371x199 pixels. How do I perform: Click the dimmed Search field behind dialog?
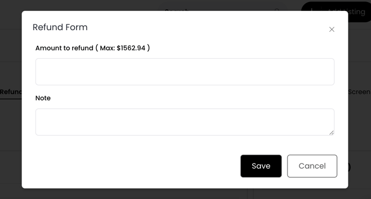176,10
